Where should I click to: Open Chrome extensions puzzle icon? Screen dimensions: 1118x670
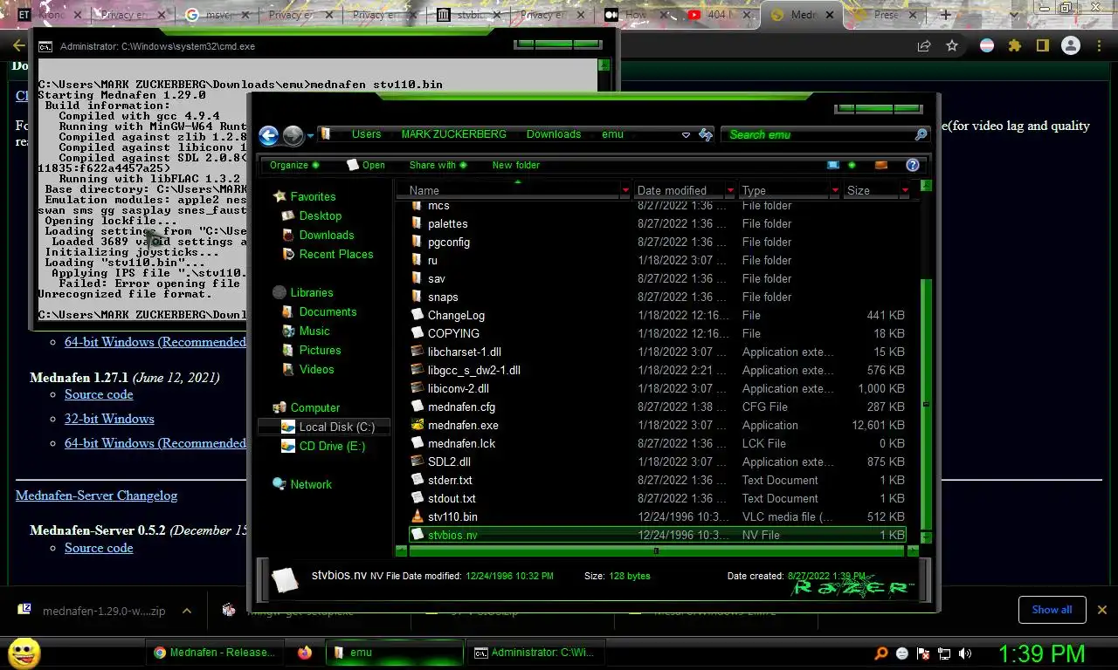(x=1014, y=46)
